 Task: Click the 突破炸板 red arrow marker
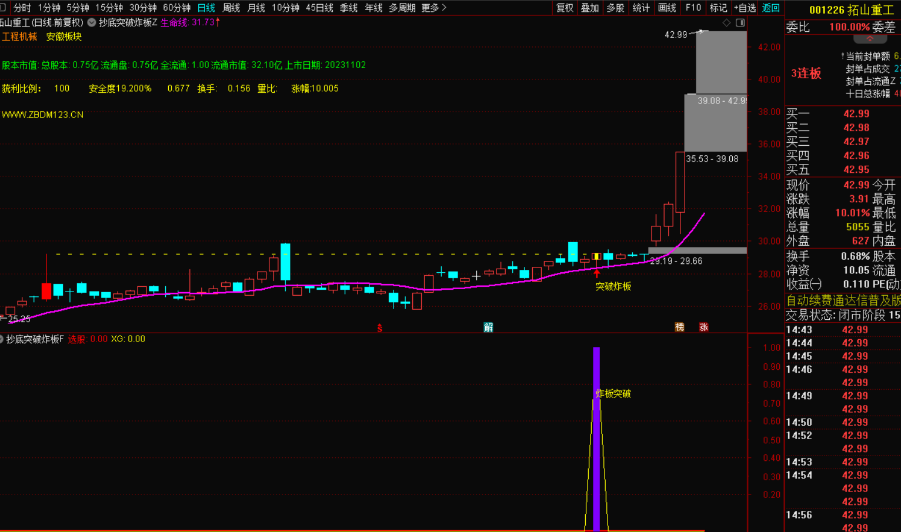[x=596, y=273]
